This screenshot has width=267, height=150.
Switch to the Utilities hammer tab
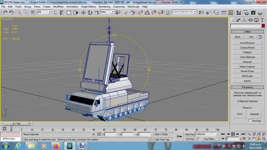pos(262,20)
